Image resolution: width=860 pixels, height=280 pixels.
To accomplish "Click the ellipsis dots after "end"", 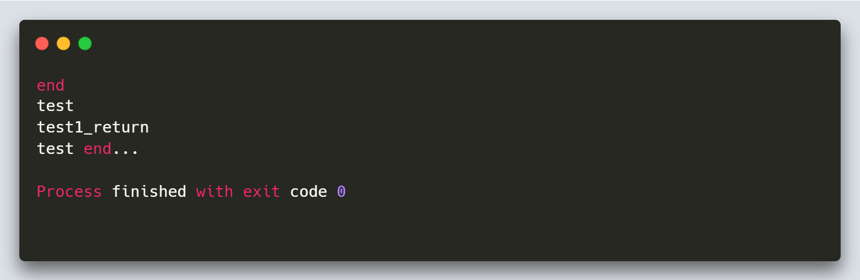I will pyautogui.click(x=125, y=150).
